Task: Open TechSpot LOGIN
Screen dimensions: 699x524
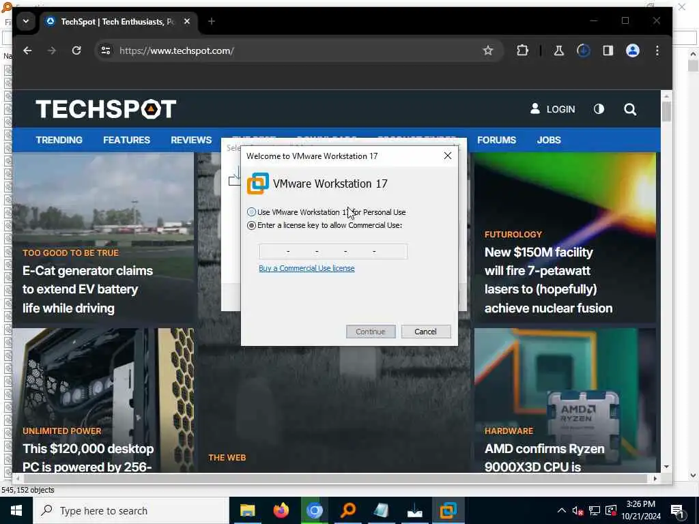Action: click(x=552, y=109)
